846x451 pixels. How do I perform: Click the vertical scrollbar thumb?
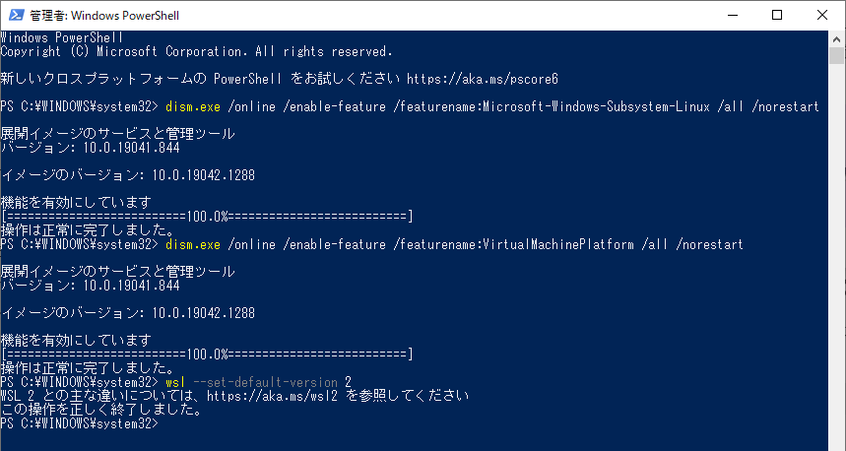pyautogui.click(x=836, y=55)
